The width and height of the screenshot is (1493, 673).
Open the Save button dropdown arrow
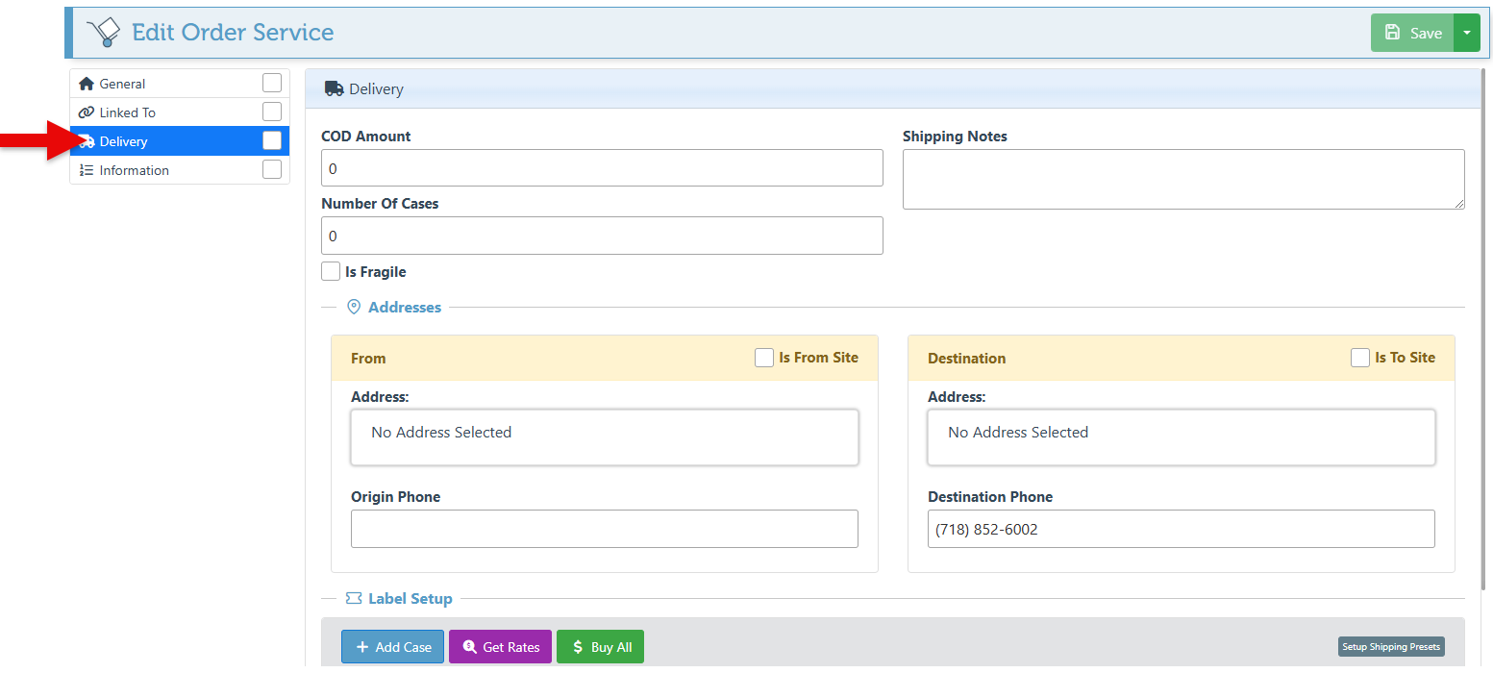click(1466, 33)
